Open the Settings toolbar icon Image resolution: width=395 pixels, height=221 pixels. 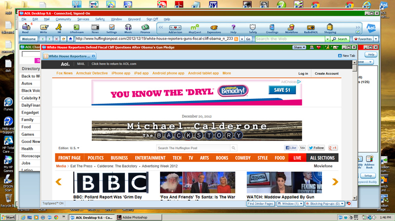pyautogui.click(x=112, y=29)
